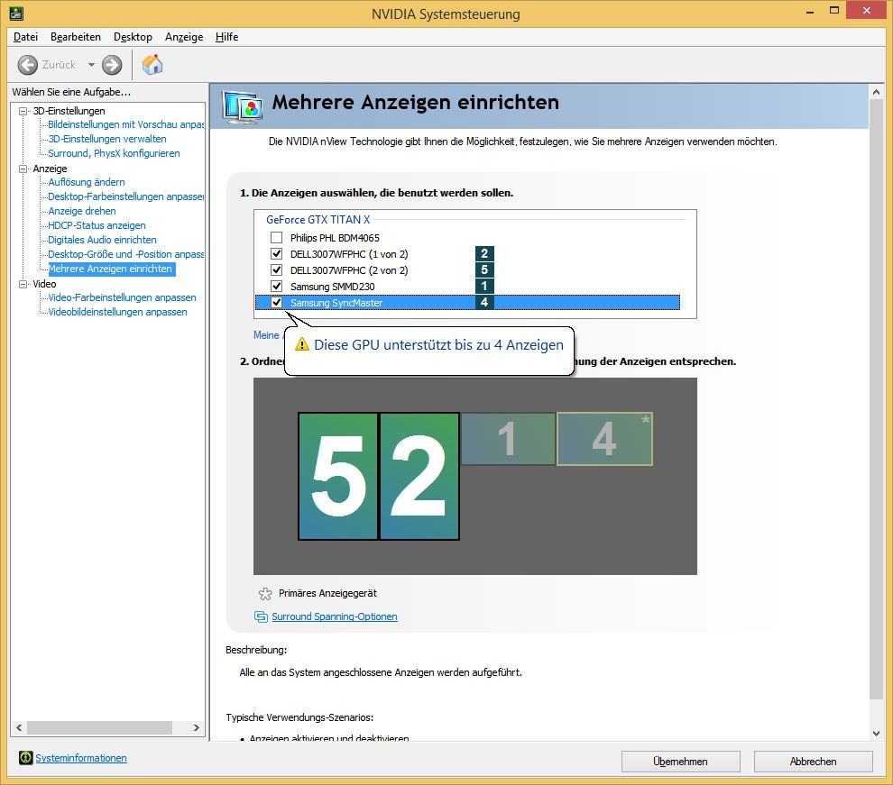Collapse the Video tree node
The image size is (893, 785).
[x=23, y=284]
